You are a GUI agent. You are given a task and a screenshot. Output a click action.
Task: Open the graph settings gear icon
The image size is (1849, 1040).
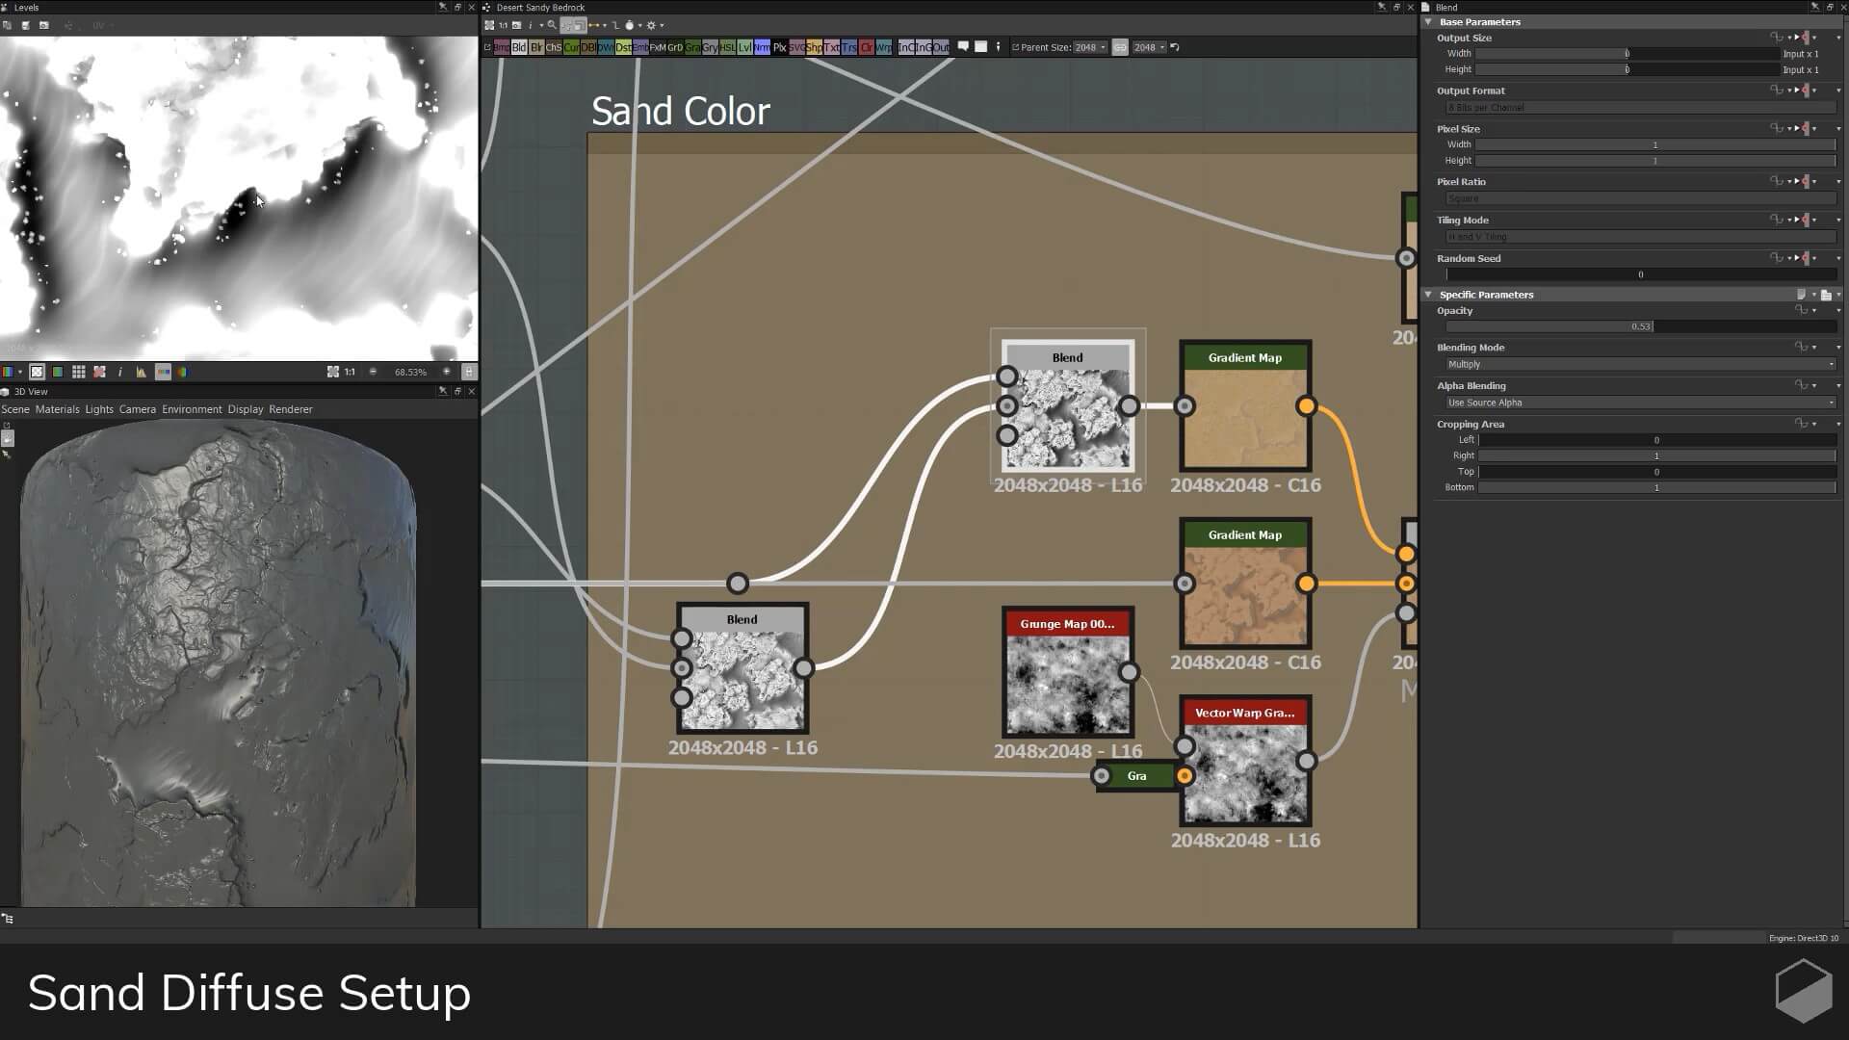651,25
